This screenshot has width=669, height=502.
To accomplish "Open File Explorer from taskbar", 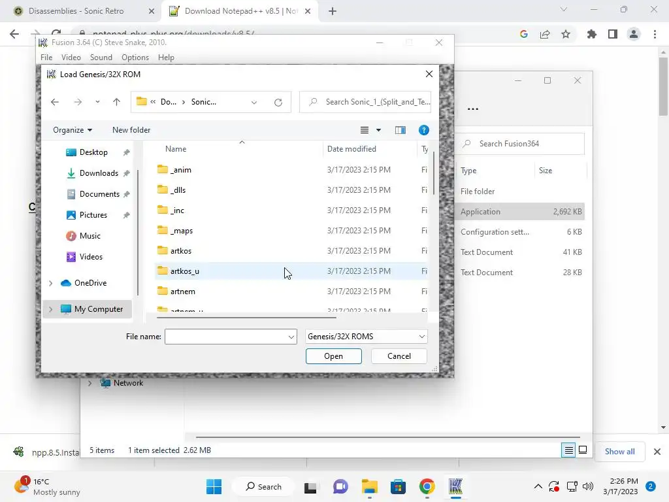I will coord(370,486).
